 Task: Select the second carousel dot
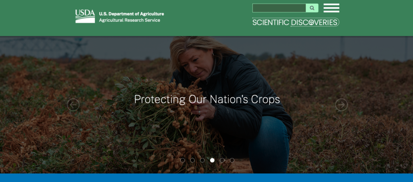[192, 160]
